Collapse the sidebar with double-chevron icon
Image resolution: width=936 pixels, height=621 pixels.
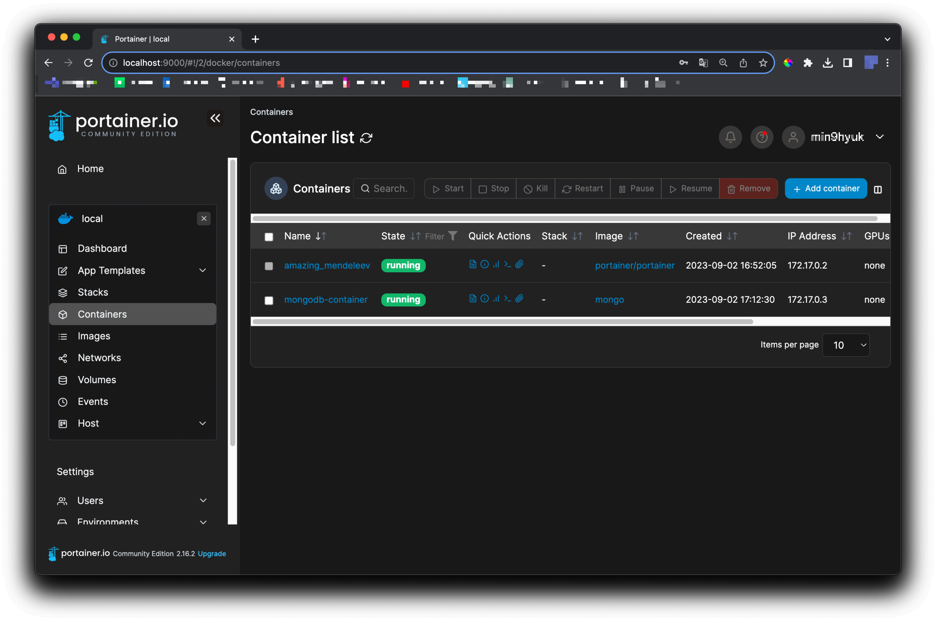point(215,118)
